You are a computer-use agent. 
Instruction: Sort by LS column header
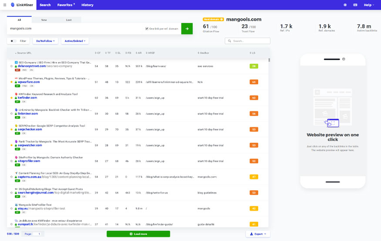(x=253, y=53)
